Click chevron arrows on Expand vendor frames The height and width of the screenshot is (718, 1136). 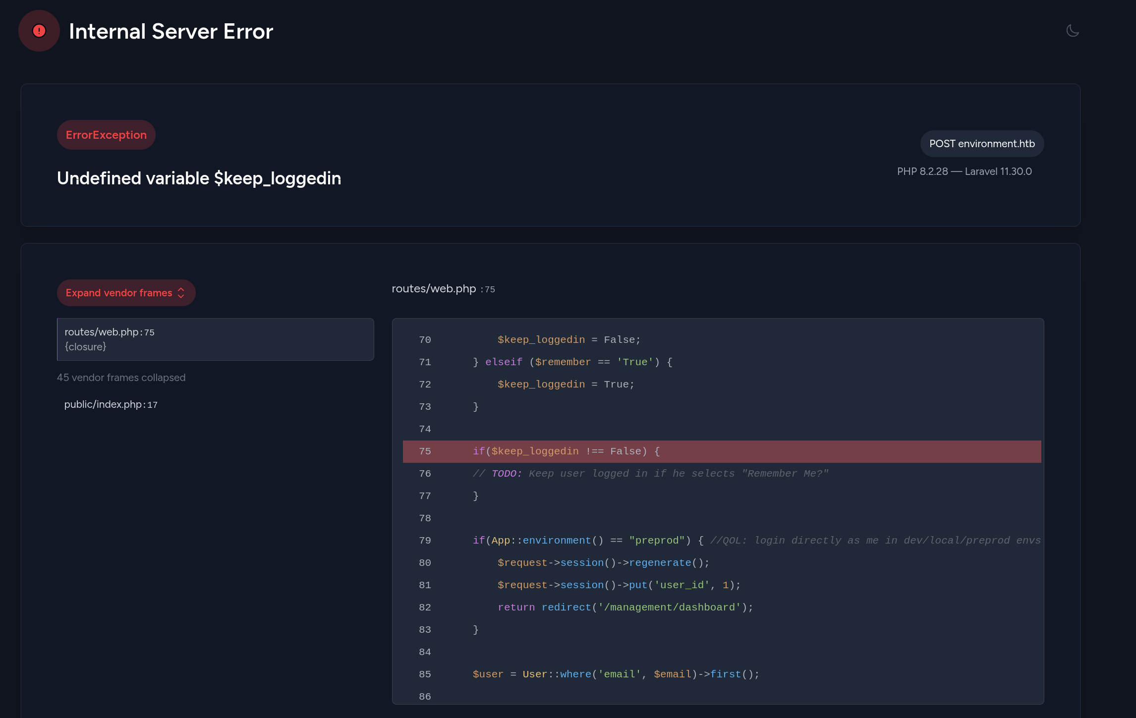tap(181, 293)
